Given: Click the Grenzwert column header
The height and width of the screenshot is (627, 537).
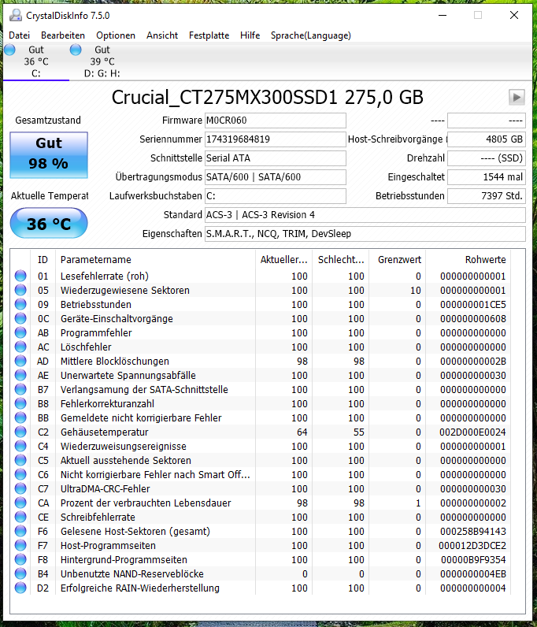Looking at the screenshot, I should [398, 259].
